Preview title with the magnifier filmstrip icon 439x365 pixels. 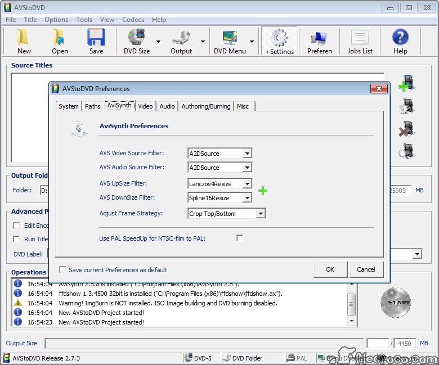click(407, 151)
